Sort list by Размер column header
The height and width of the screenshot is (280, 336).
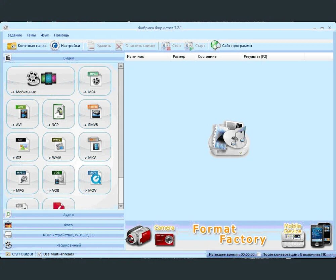184,56
